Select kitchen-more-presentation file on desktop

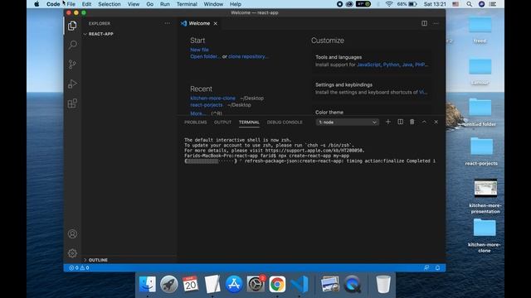(x=485, y=196)
